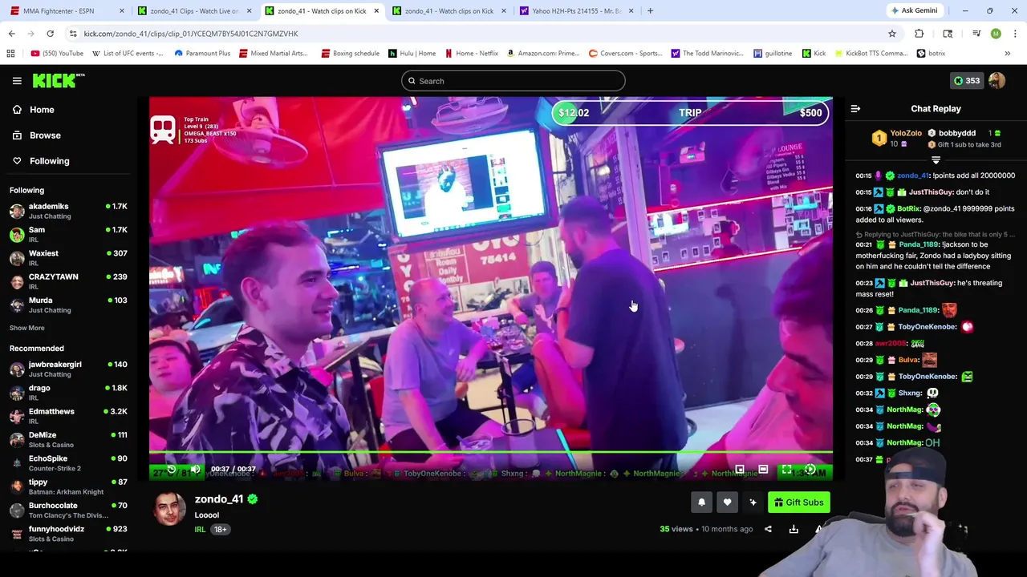Image resolution: width=1027 pixels, height=577 pixels.
Task: Focus the Kick search field
Action: 513,81
